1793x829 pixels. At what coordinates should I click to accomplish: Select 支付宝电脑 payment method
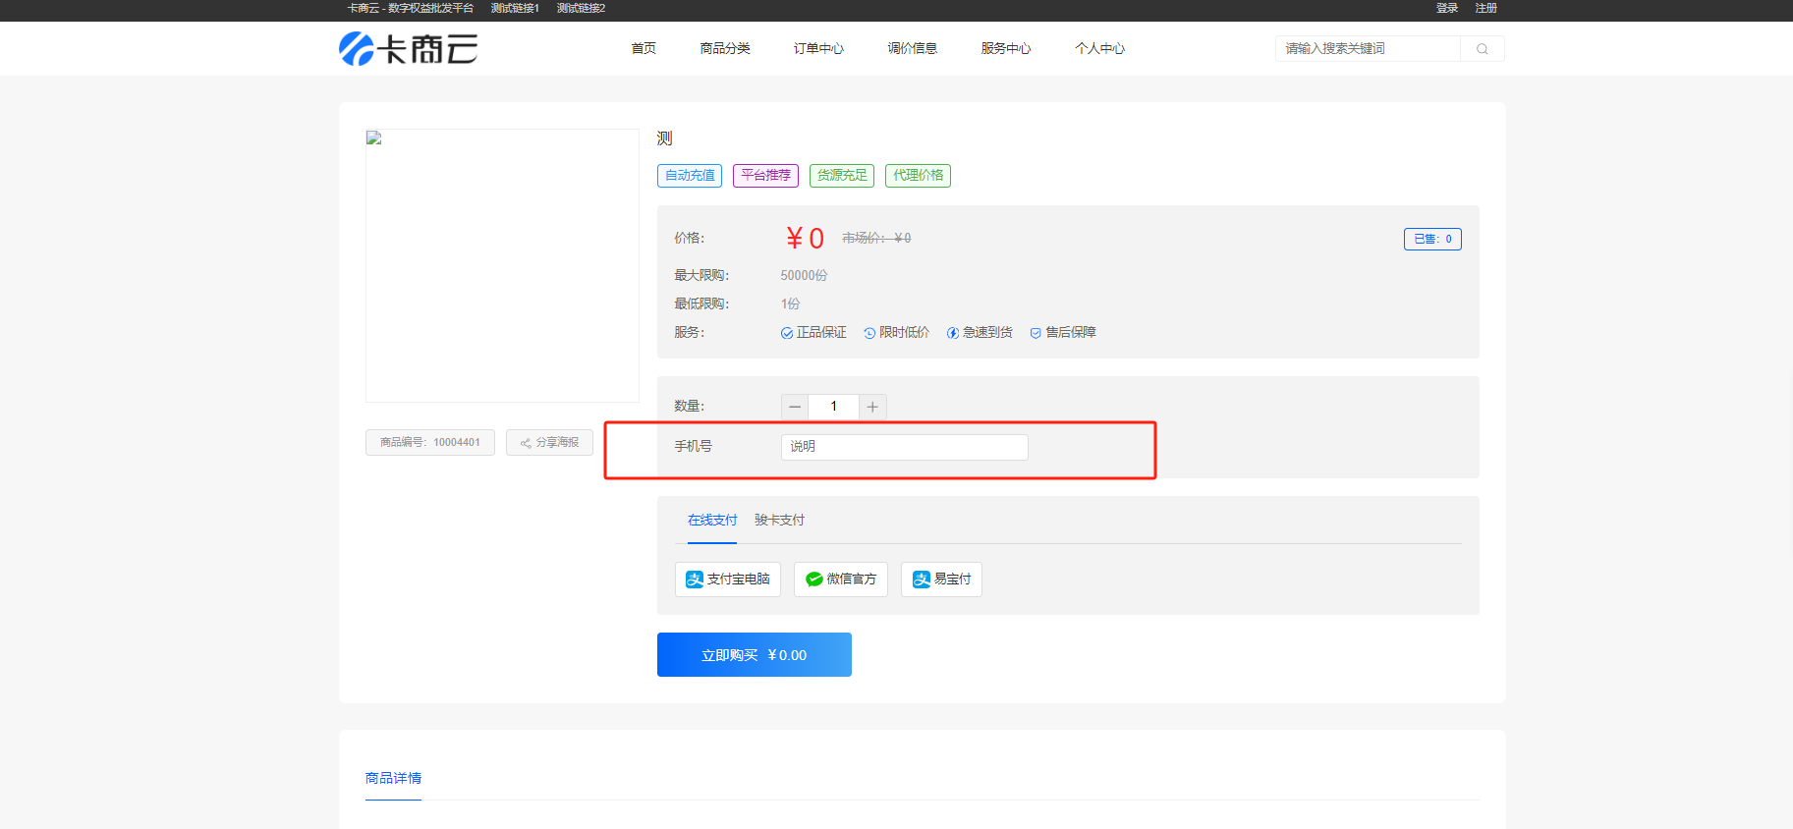tap(727, 580)
